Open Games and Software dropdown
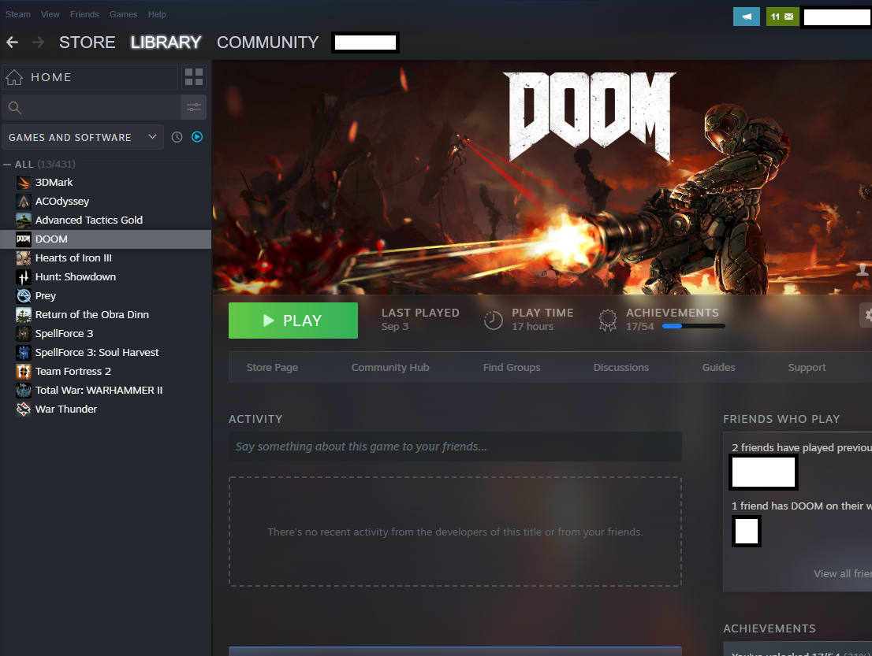 pos(83,137)
